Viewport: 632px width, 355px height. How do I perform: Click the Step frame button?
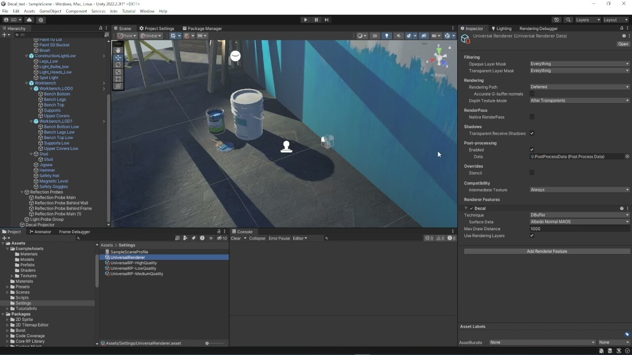326,20
